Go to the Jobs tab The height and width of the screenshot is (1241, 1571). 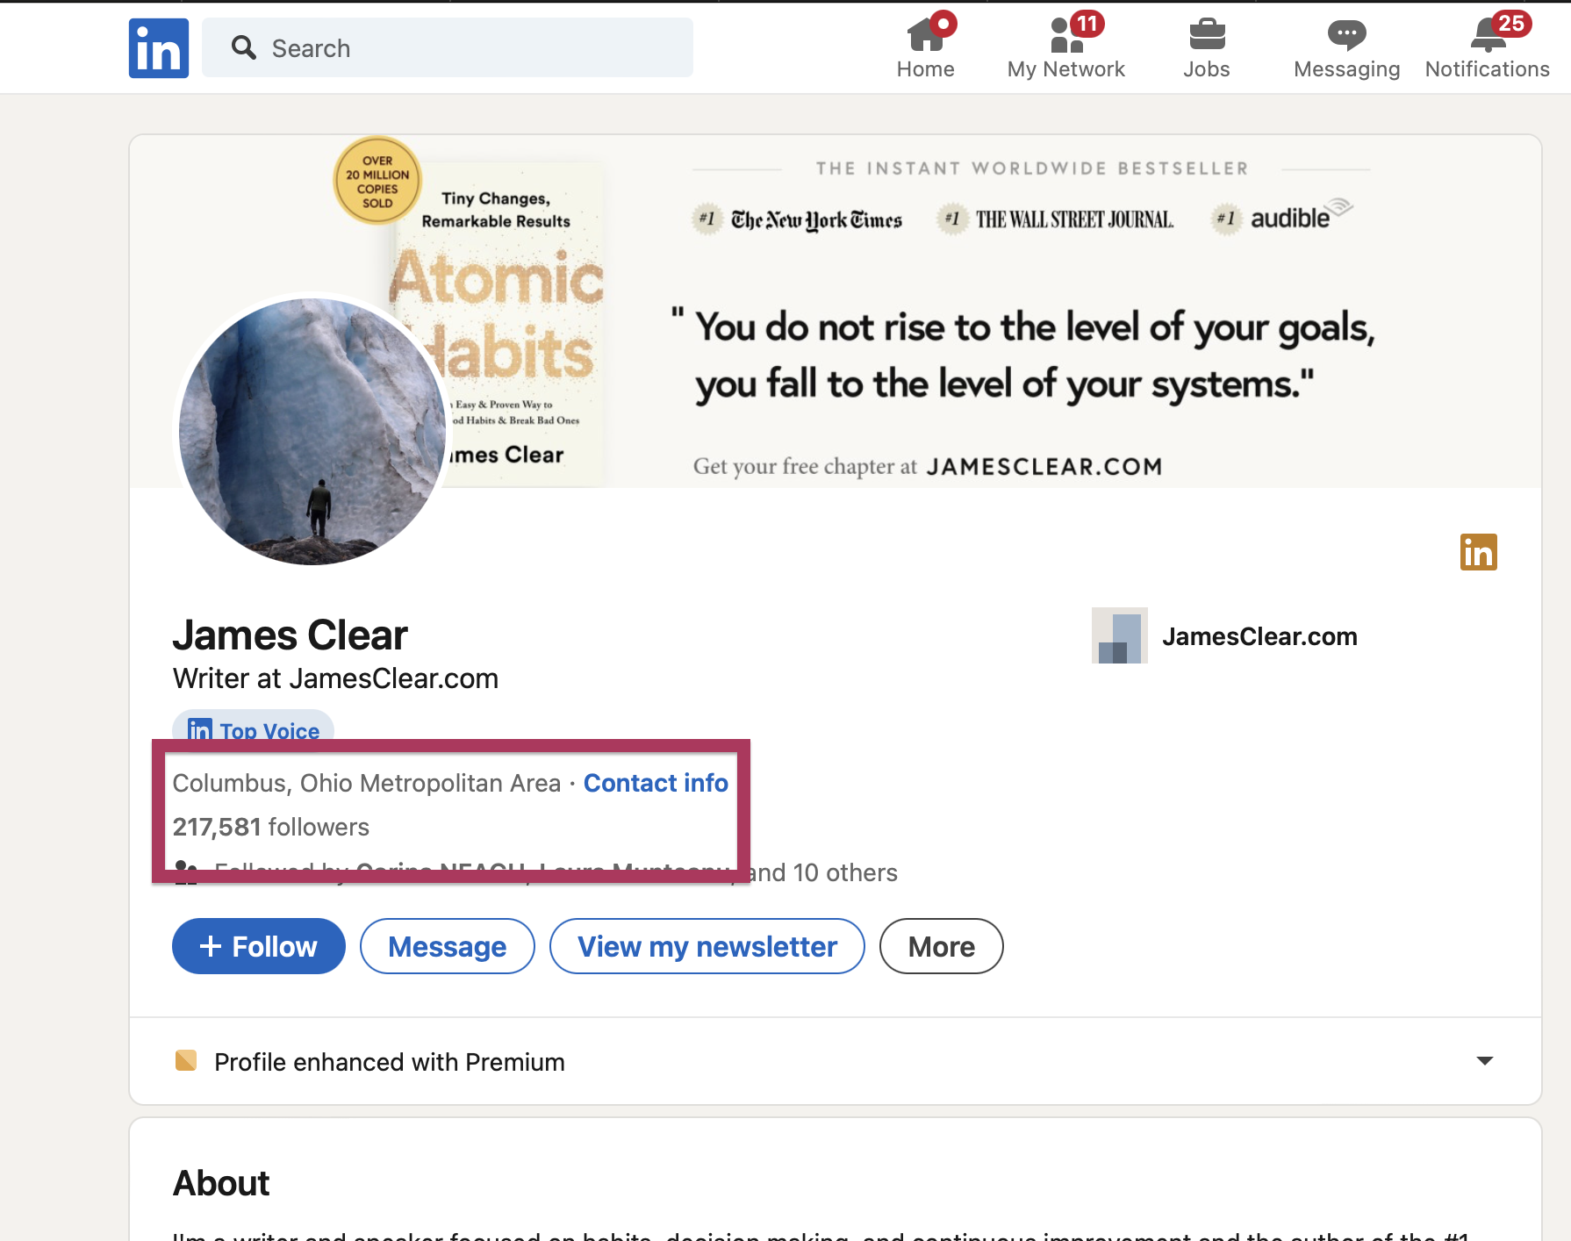(x=1207, y=47)
